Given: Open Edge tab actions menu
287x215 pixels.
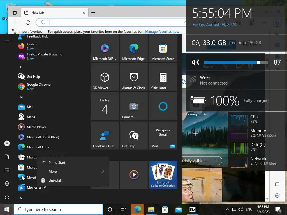Looking at the screenshot, I should pos(15,13).
